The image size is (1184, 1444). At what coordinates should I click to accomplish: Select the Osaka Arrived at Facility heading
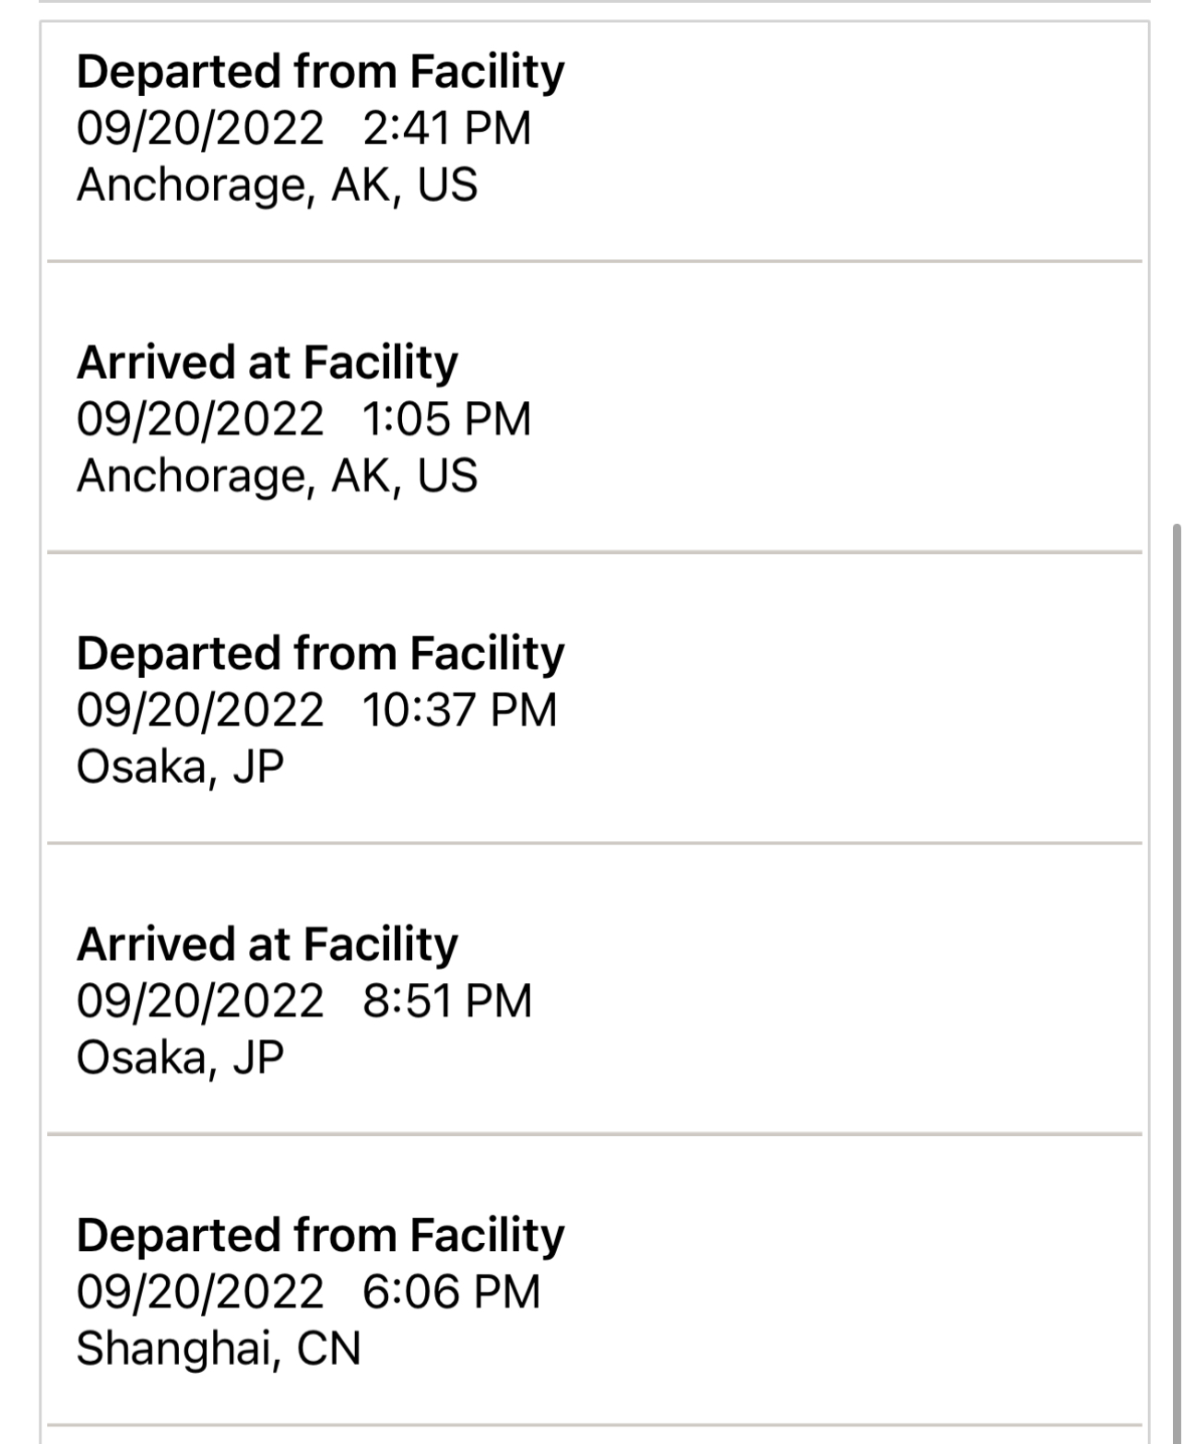(x=267, y=944)
